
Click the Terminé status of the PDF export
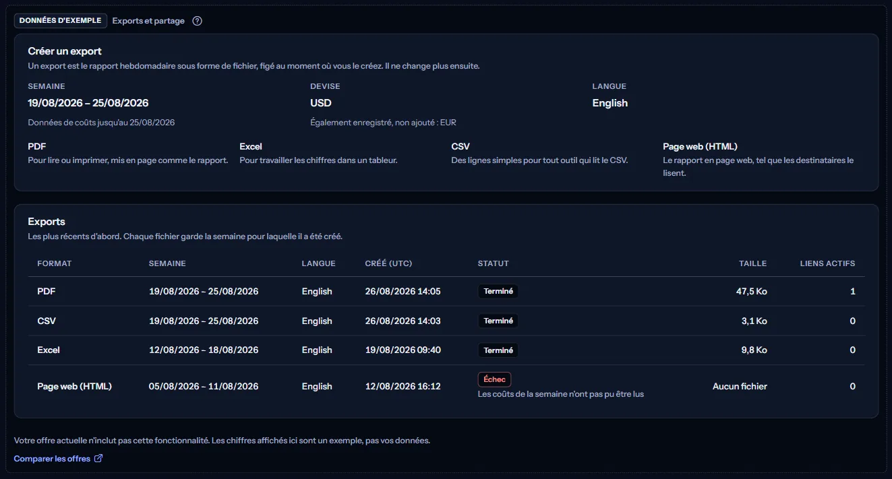tap(498, 292)
